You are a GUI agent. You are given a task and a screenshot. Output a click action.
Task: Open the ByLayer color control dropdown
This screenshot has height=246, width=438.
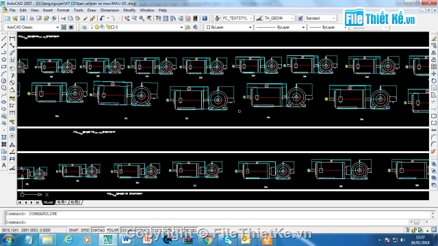[229, 27]
